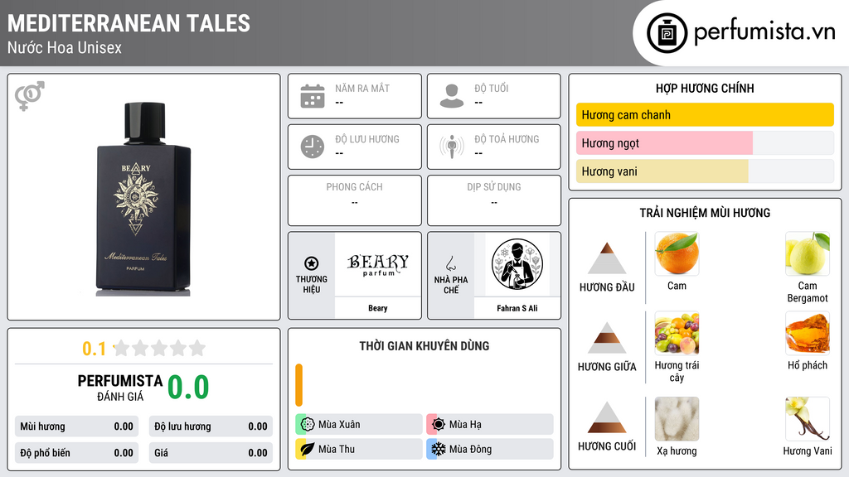Open the Fahran S Ali name link
Screen dimensions: 849x477
coord(517,308)
